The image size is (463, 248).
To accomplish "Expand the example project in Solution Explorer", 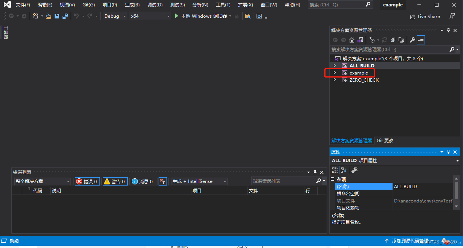I will coord(335,73).
